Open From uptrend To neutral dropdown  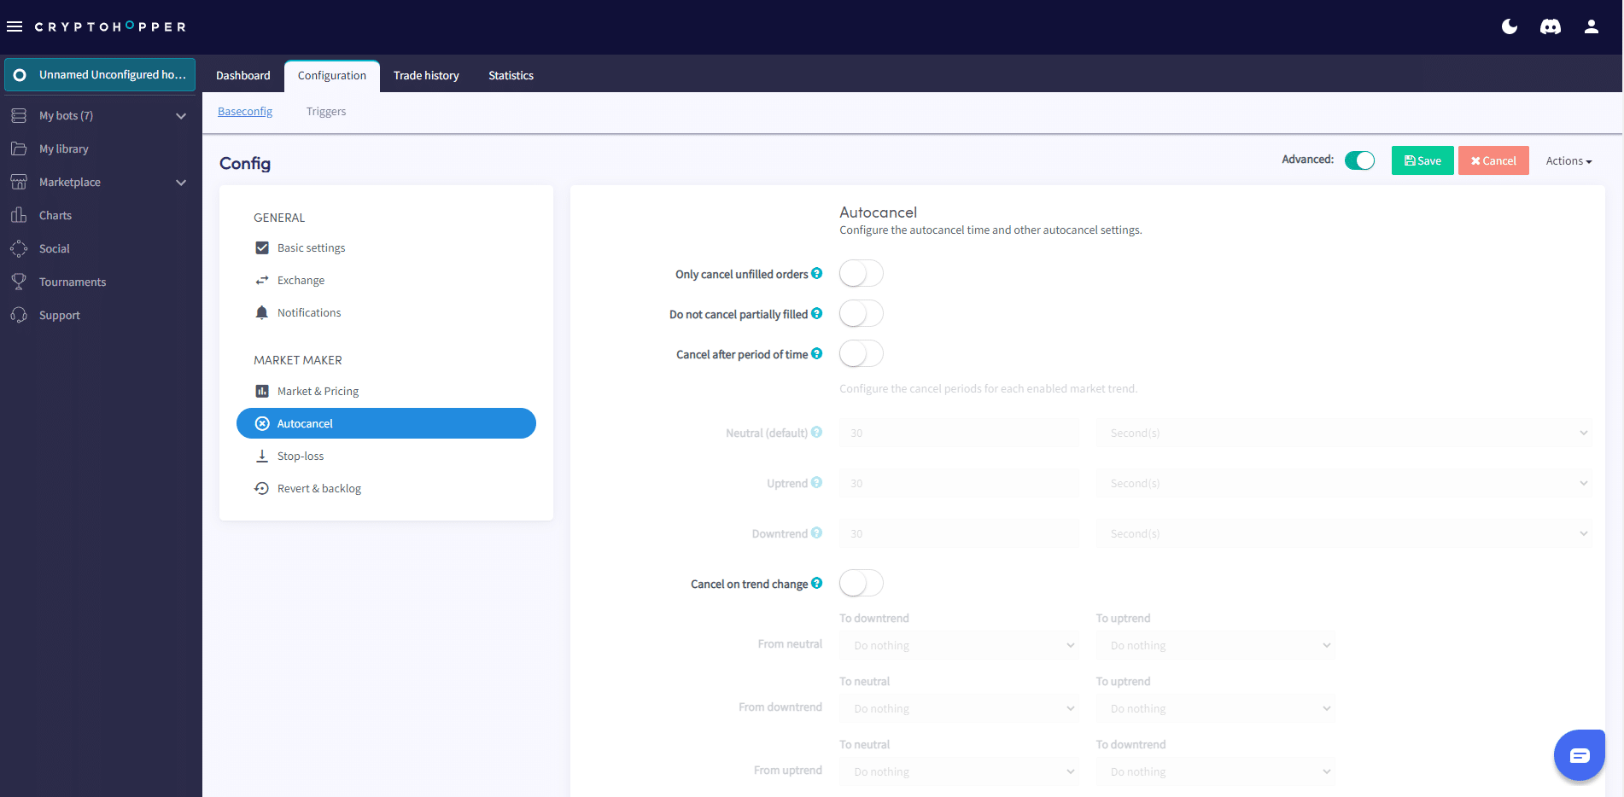tap(959, 771)
